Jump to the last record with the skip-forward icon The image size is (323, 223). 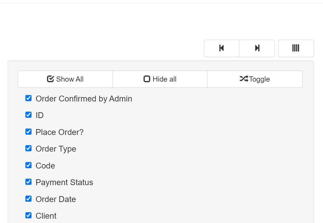(x=257, y=48)
